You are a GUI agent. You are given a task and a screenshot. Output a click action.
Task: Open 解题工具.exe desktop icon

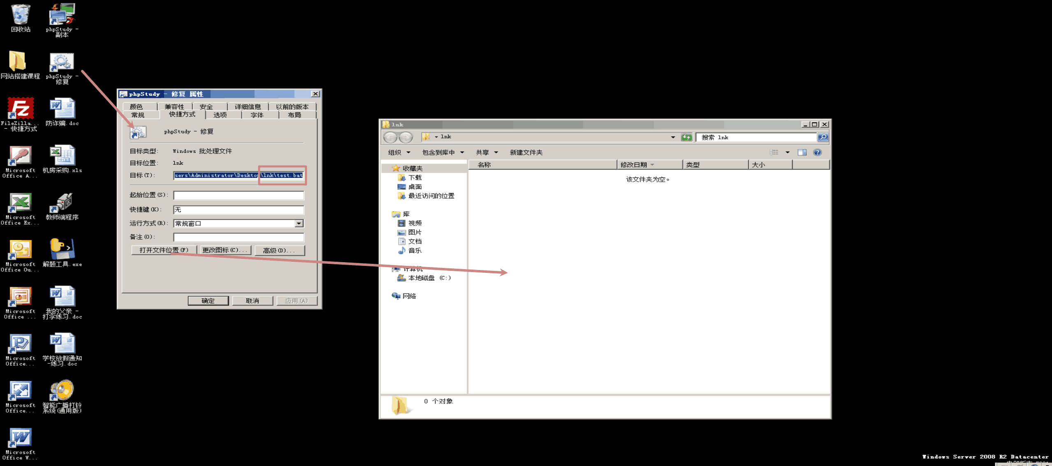[62, 249]
